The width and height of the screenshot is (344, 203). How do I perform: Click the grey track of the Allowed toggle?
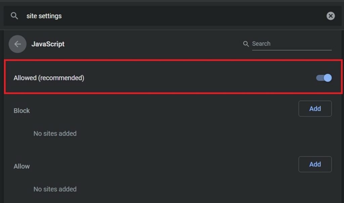click(319, 78)
